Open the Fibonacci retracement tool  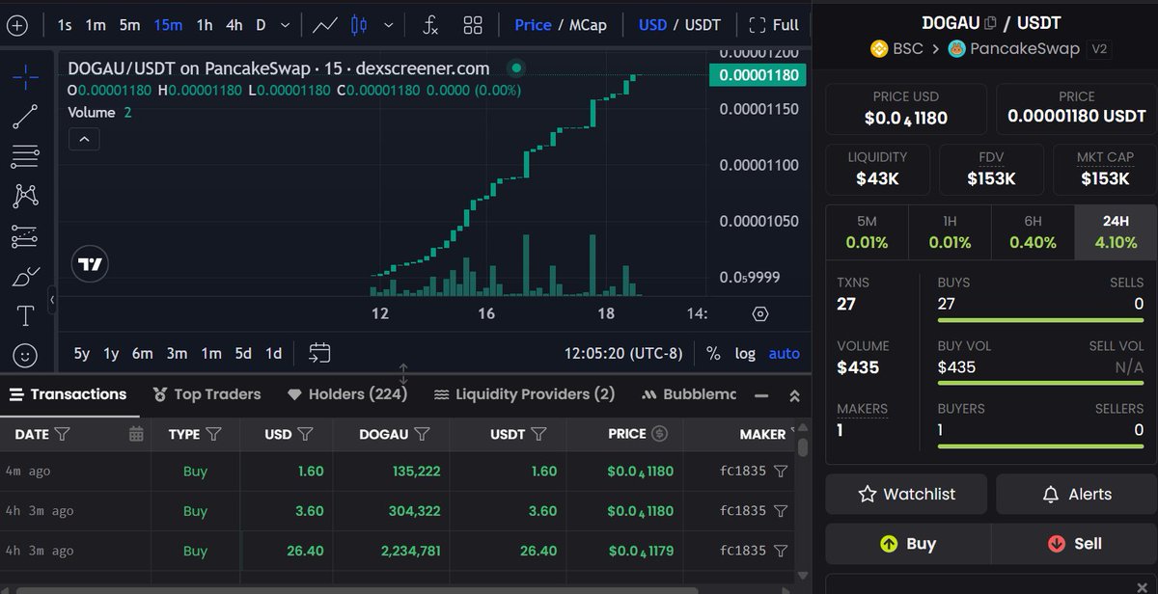coord(25,156)
